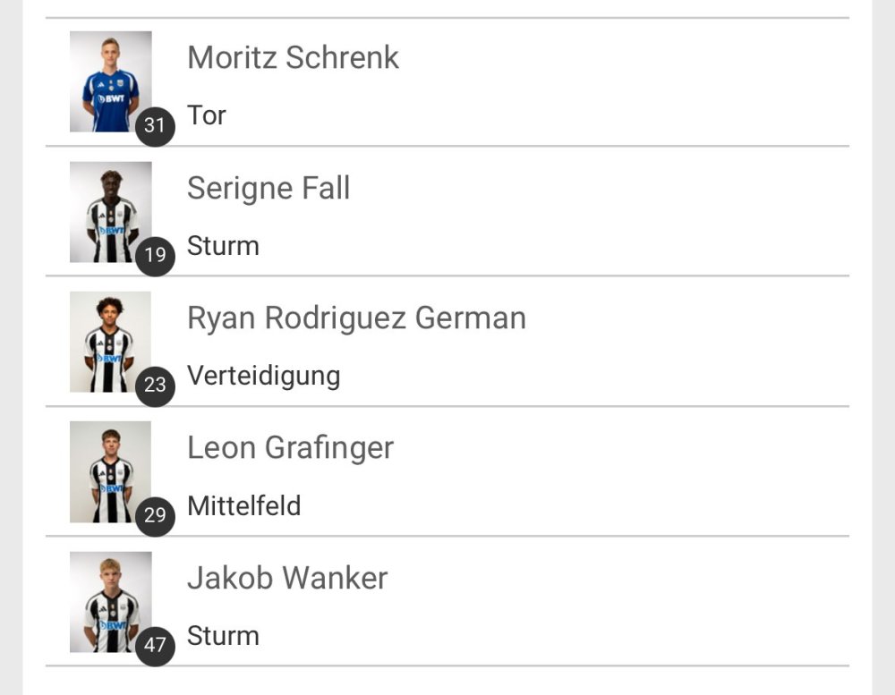Click "Sturm" under Jakob Wanker

[223, 636]
